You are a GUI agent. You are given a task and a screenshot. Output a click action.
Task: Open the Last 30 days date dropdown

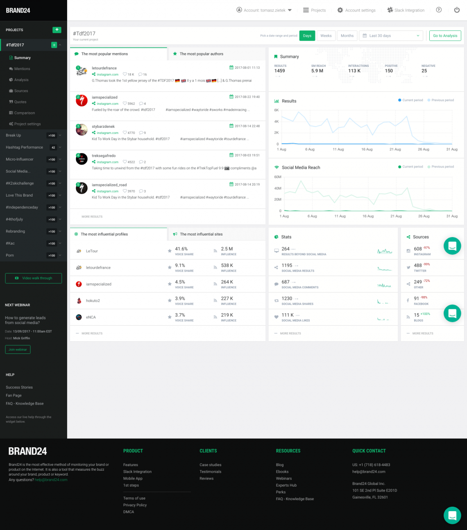tap(391, 36)
